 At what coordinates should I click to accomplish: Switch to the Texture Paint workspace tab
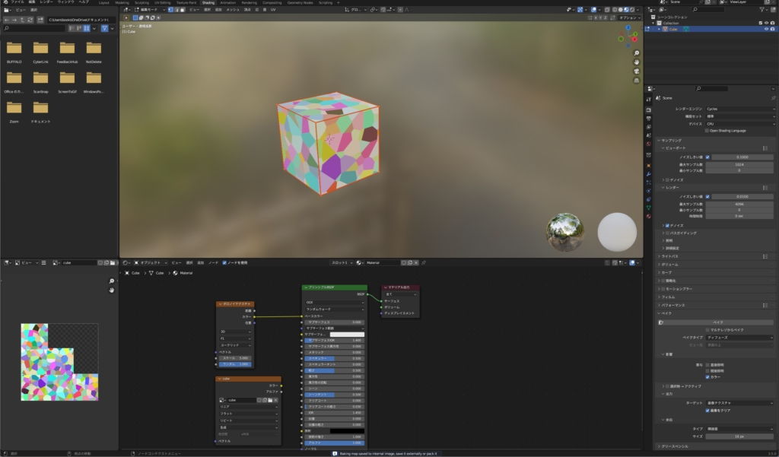click(186, 2)
